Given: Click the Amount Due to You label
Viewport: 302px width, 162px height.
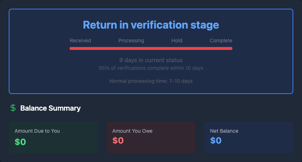Looking at the screenshot, I should (37, 131).
